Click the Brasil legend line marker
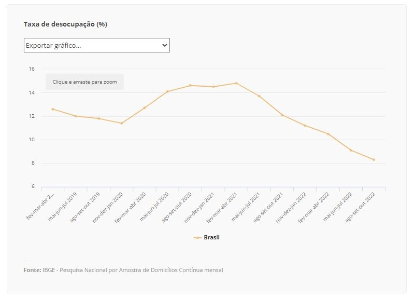This screenshot has height=297, width=414. [x=197, y=238]
